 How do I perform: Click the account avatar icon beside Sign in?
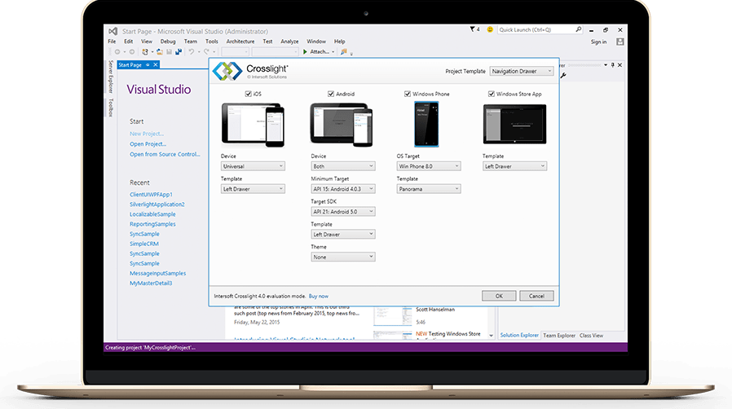620,42
